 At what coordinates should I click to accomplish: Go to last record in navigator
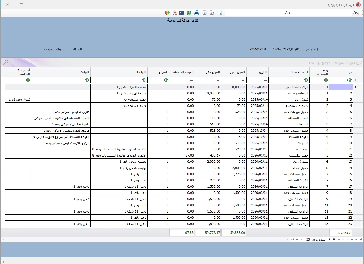pyautogui.click(x=339, y=239)
